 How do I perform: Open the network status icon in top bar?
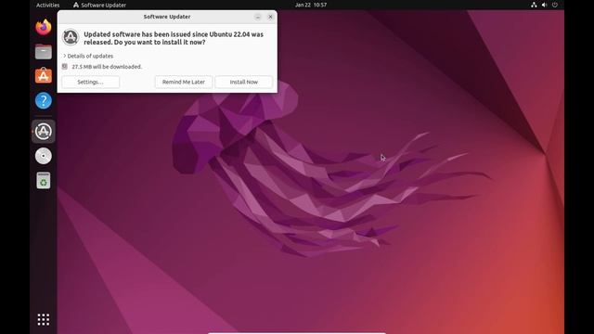[534, 5]
